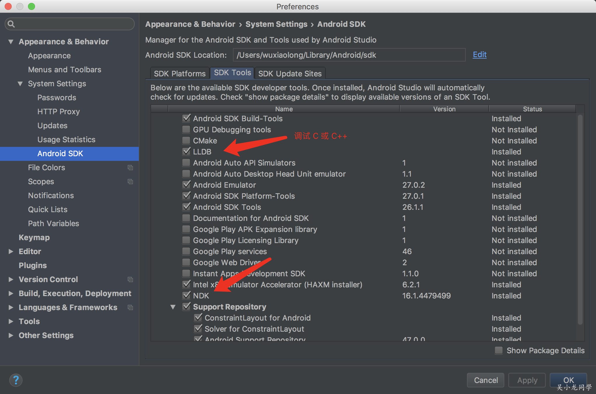The height and width of the screenshot is (394, 596).
Task: Open Quick Lists settings item
Action: 48,210
